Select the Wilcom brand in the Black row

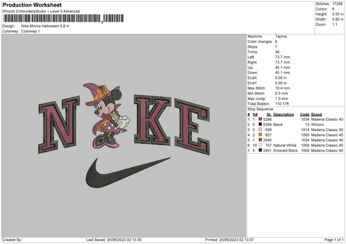[318, 124]
